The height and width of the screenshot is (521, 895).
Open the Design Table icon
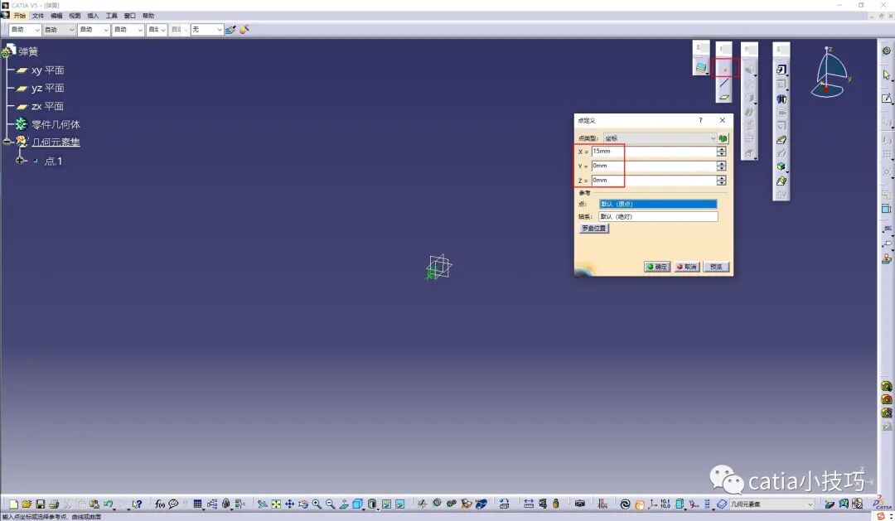click(x=197, y=504)
